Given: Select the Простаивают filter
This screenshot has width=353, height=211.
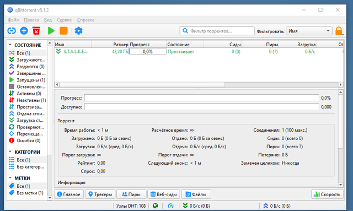Looking at the screenshot, I should pos(27,107).
